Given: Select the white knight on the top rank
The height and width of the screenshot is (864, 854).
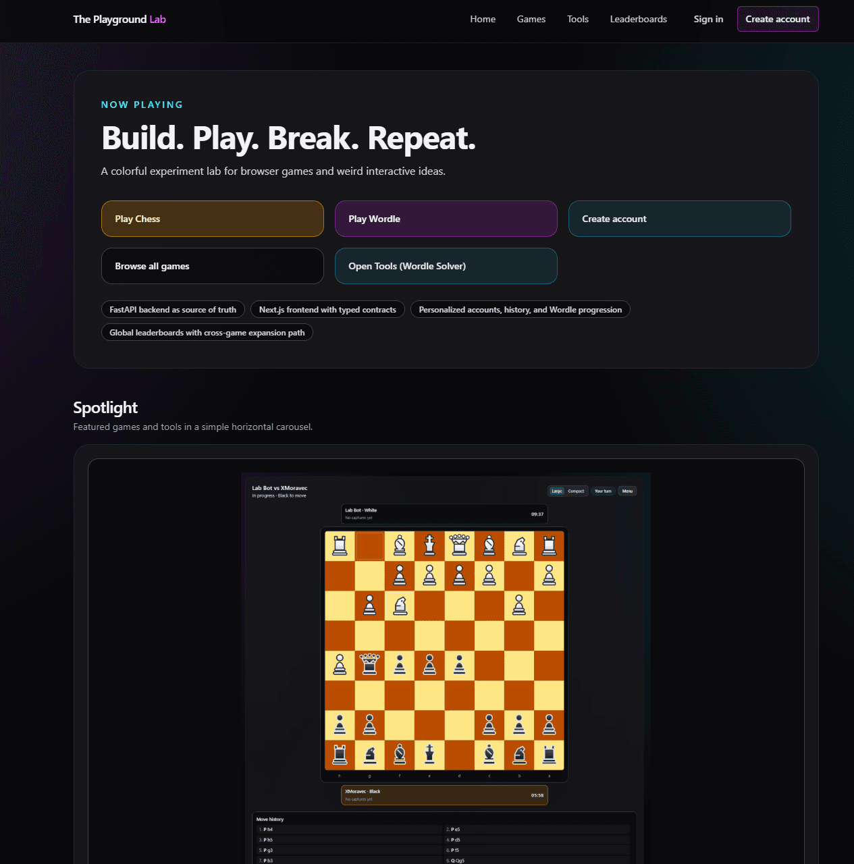Looking at the screenshot, I should (x=519, y=545).
